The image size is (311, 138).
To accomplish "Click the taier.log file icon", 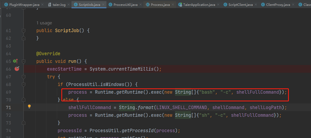I will [x=49, y=5].
